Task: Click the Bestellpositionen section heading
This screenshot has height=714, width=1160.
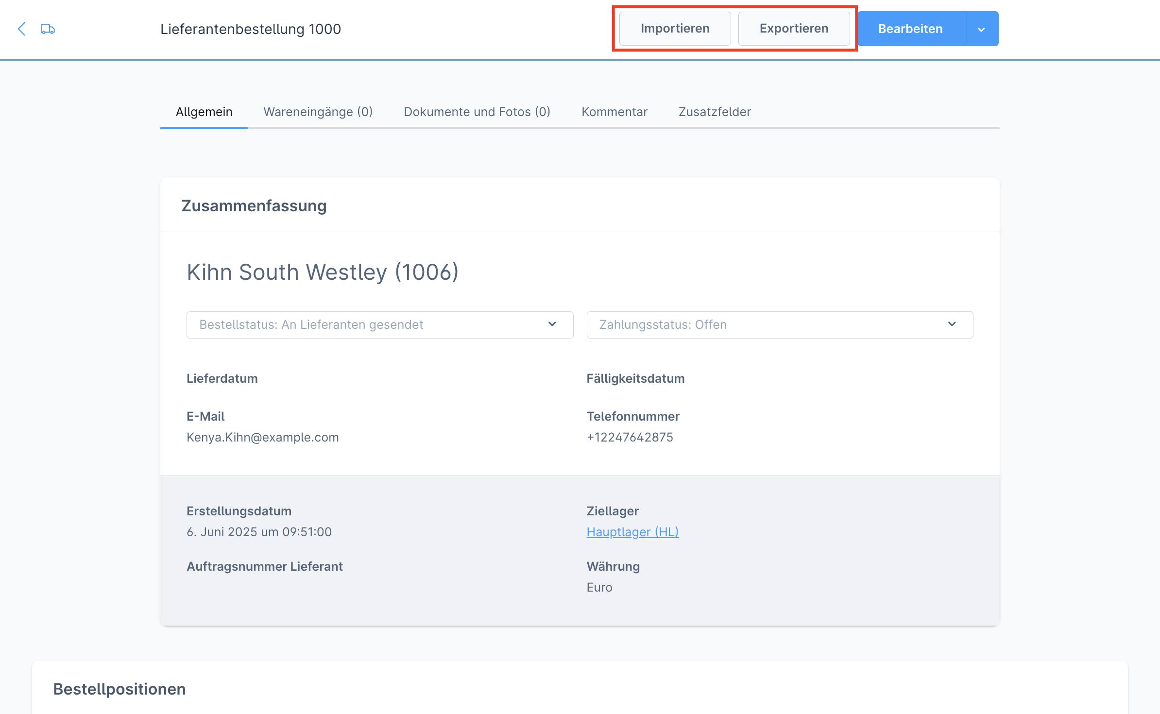Action: coord(119,689)
